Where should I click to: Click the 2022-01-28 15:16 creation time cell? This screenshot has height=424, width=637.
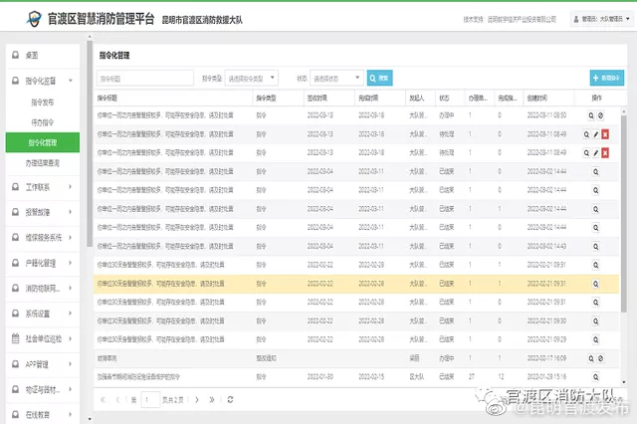click(x=546, y=377)
